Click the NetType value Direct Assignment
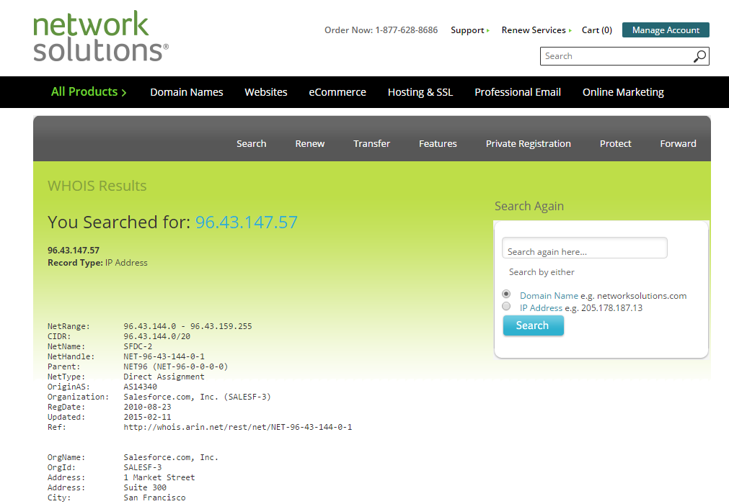 click(x=164, y=377)
